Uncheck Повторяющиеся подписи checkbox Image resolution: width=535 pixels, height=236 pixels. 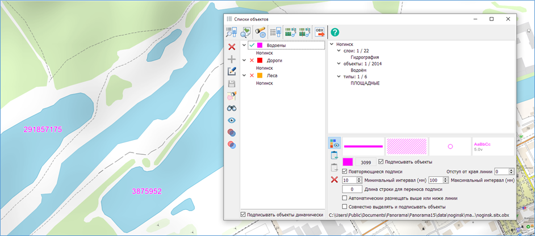point(345,171)
